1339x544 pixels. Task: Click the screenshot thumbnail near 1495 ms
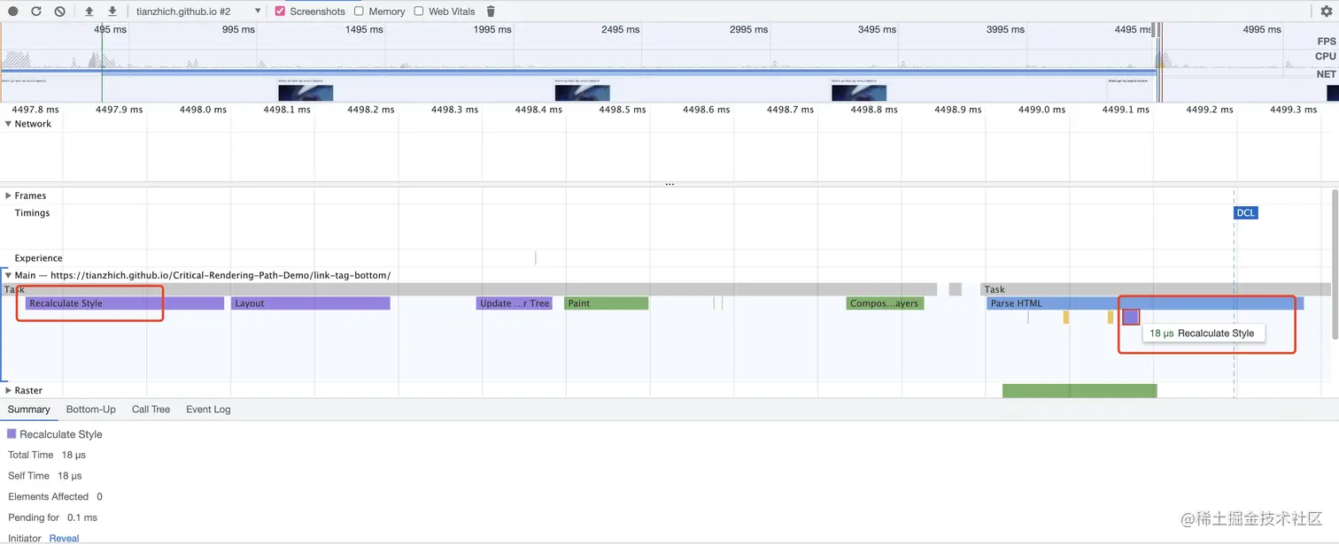(x=306, y=92)
